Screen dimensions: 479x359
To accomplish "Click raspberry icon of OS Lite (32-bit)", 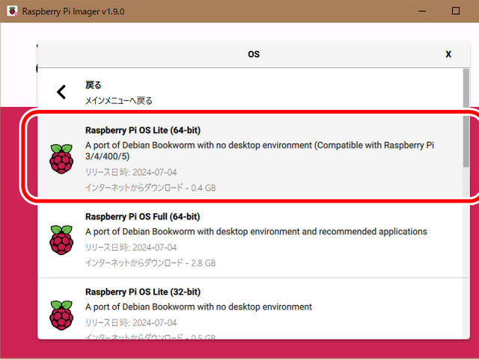I will [61, 315].
